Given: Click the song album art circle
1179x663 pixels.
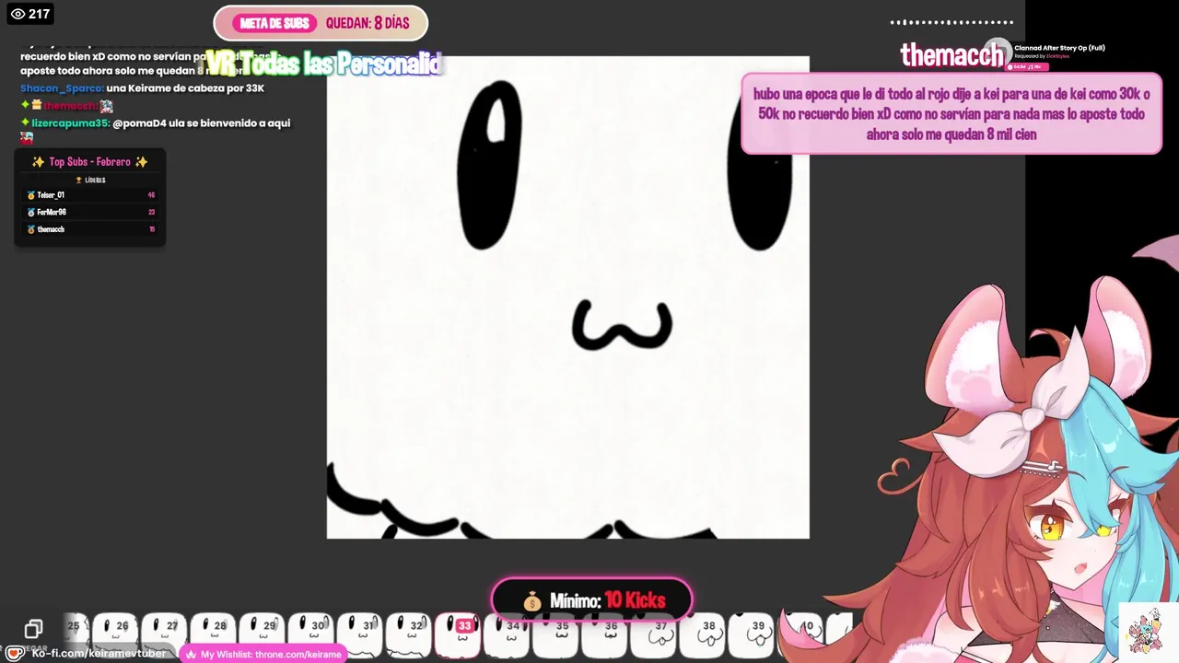Looking at the screenshot, I should 998,52.
